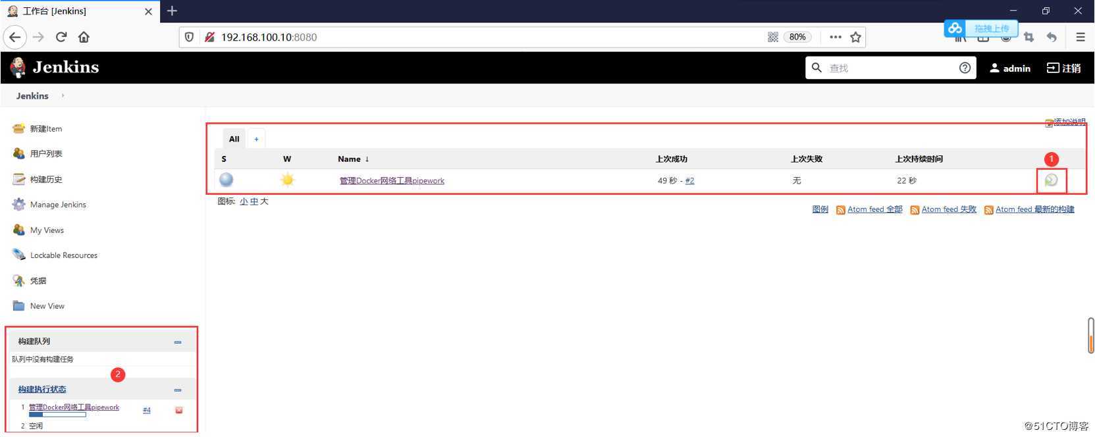Reset 80% zoom level badge
This screenshot has height=437, width=1095.
pyautogui.click(x=797, y=37)
